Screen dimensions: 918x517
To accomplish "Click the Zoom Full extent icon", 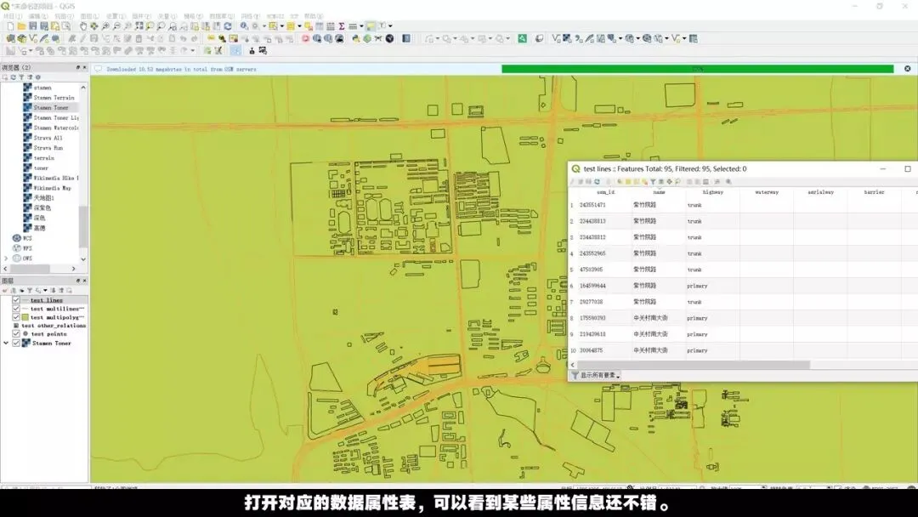I will click(x=139, y=26).
